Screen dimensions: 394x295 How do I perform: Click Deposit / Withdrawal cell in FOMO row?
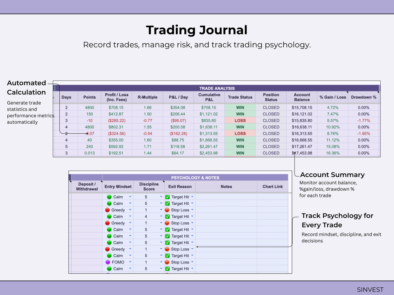87,262
